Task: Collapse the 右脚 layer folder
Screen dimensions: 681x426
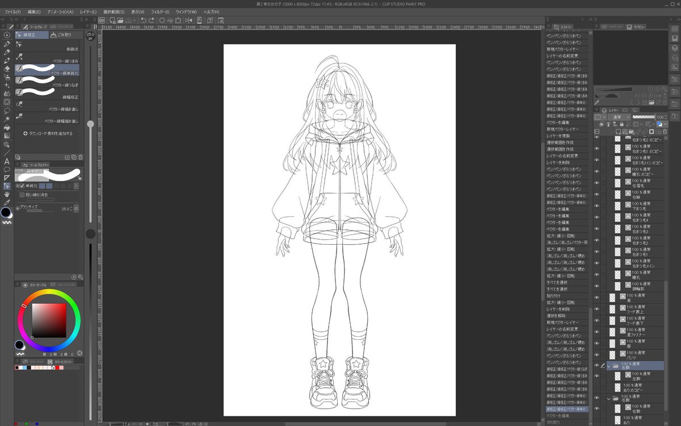Action: click(609, 399)
